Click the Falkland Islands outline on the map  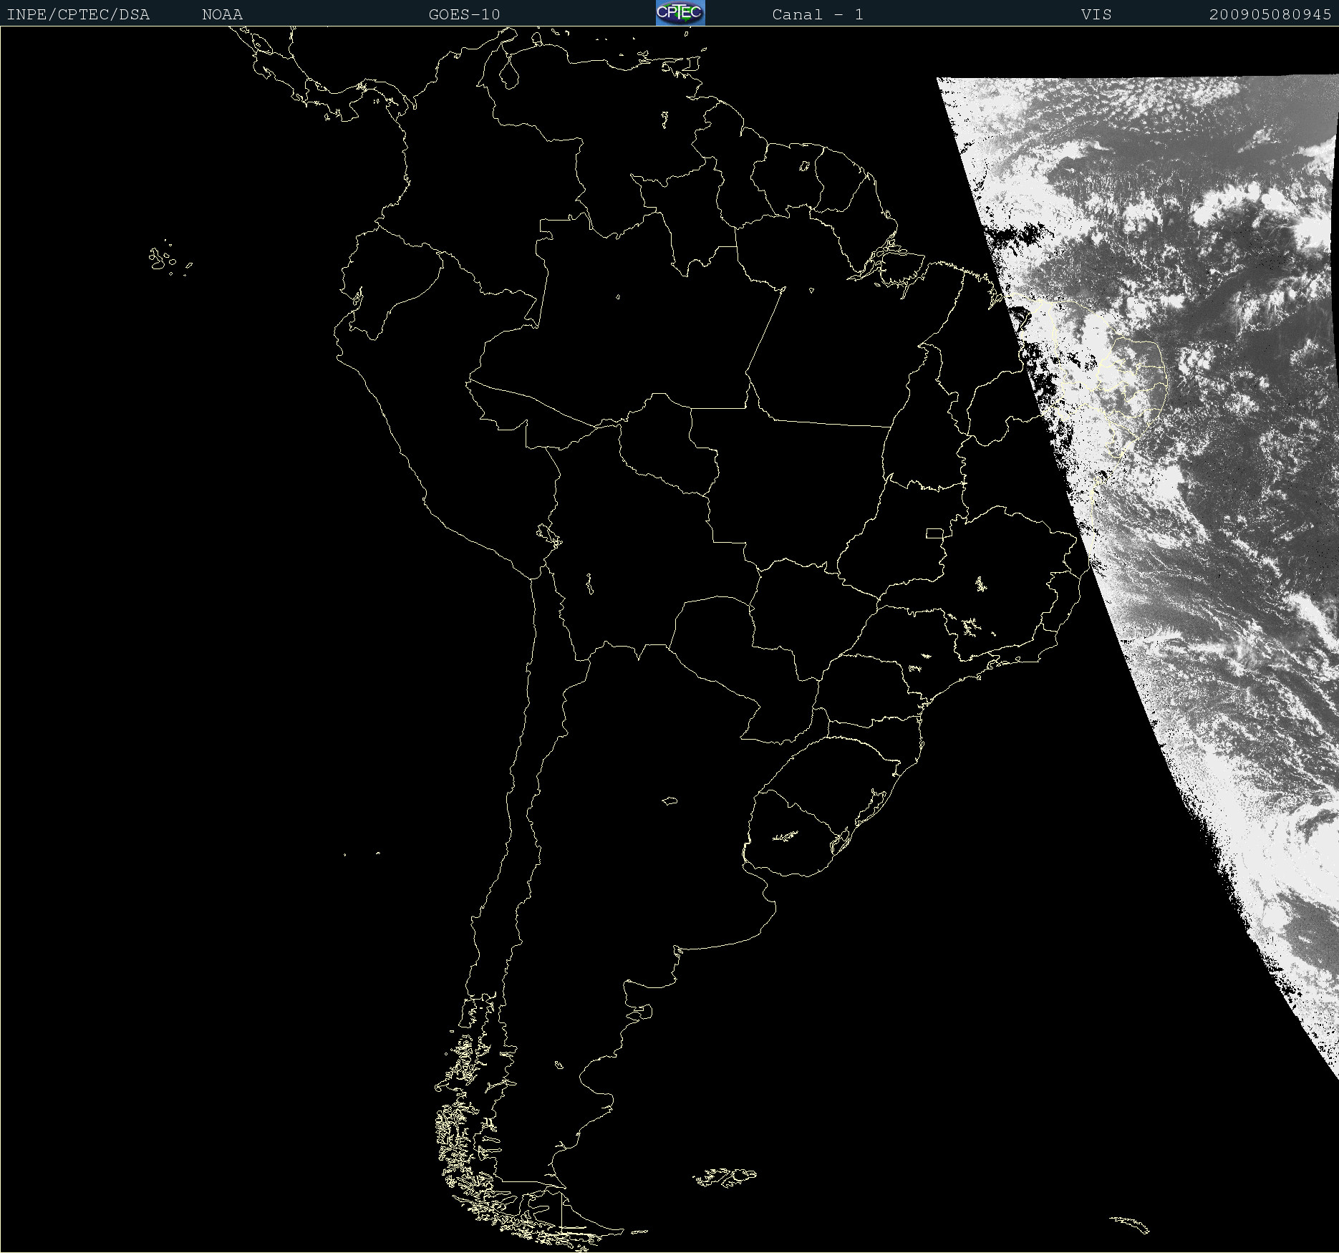pos(725,1177)
